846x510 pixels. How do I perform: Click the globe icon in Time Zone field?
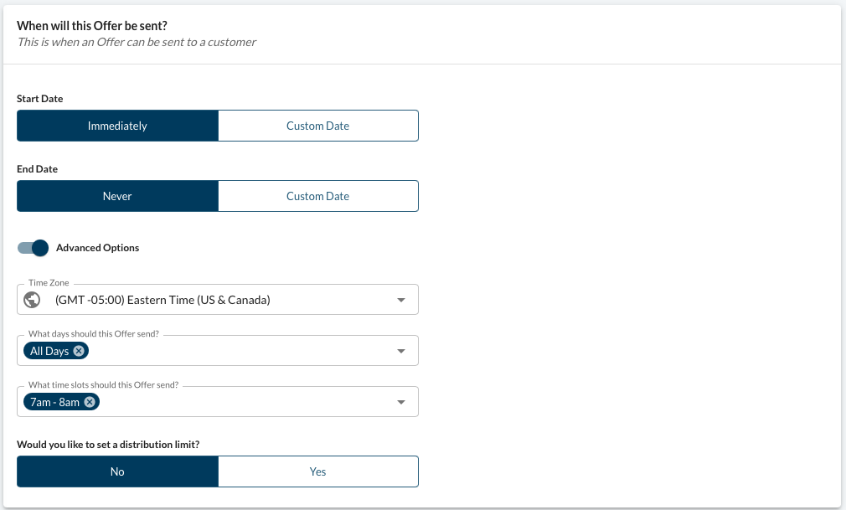click(x=34, y=300)
